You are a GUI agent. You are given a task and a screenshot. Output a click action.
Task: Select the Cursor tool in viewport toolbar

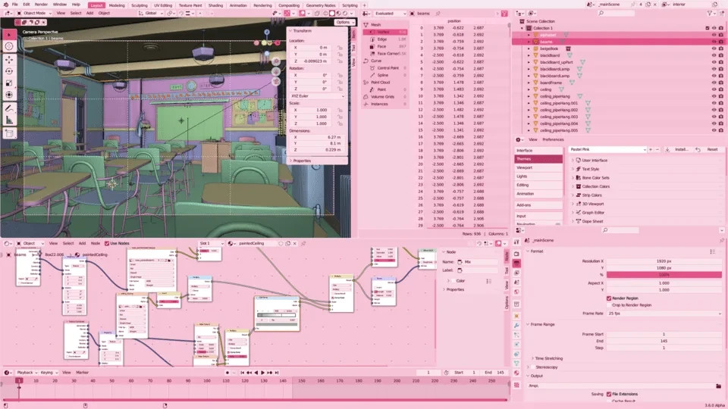pyautogui.click(x=9, y=46)
